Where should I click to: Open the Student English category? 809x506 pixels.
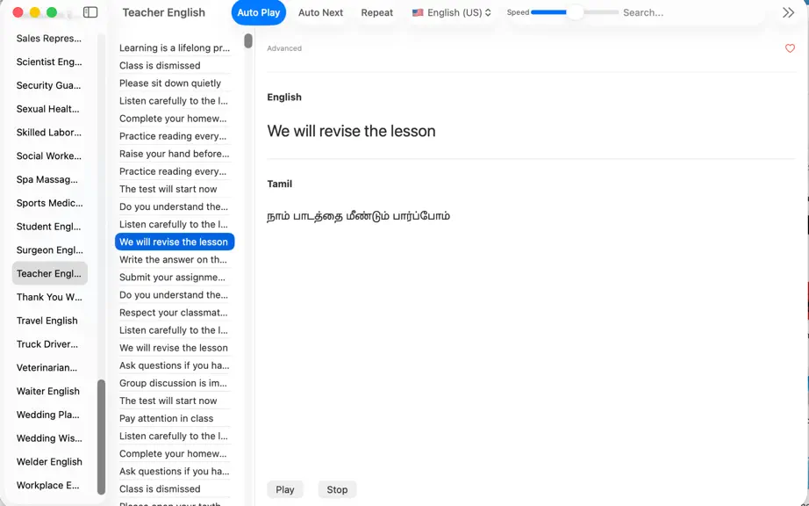pyautogui.click(x=49, y=227)
